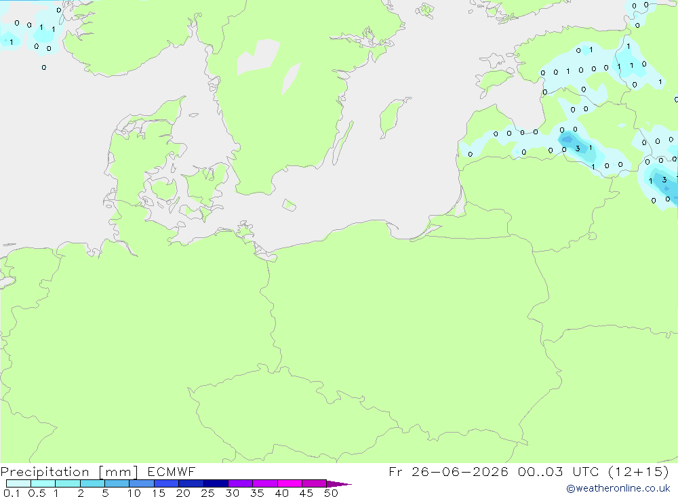Select the 2–5 mm legend color swatch
Image resolution: width=678 pixels, height=497 pixels.
pos(92,483)
